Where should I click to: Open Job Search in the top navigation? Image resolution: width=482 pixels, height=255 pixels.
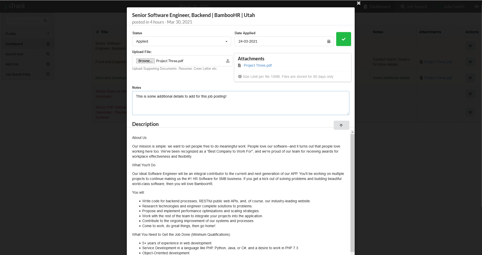[x=414, y=7]
